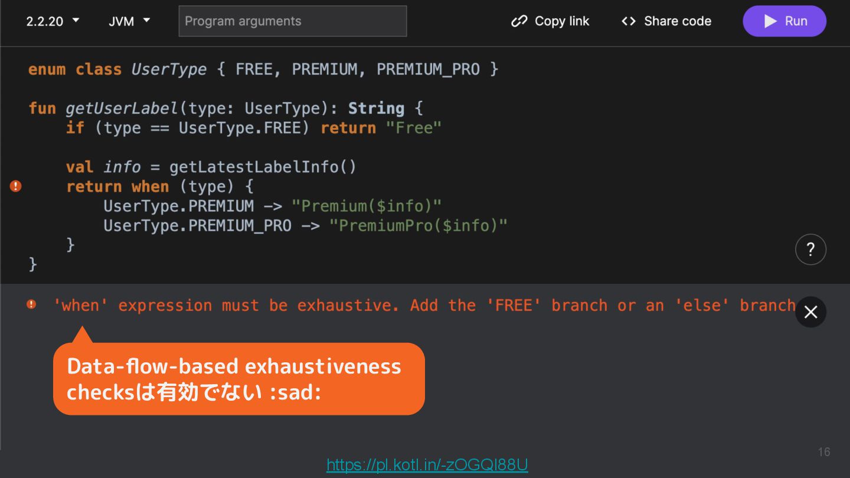
Task: Open the 2.2.20 Kotlin version dropdown
Action: coord(53,21)
